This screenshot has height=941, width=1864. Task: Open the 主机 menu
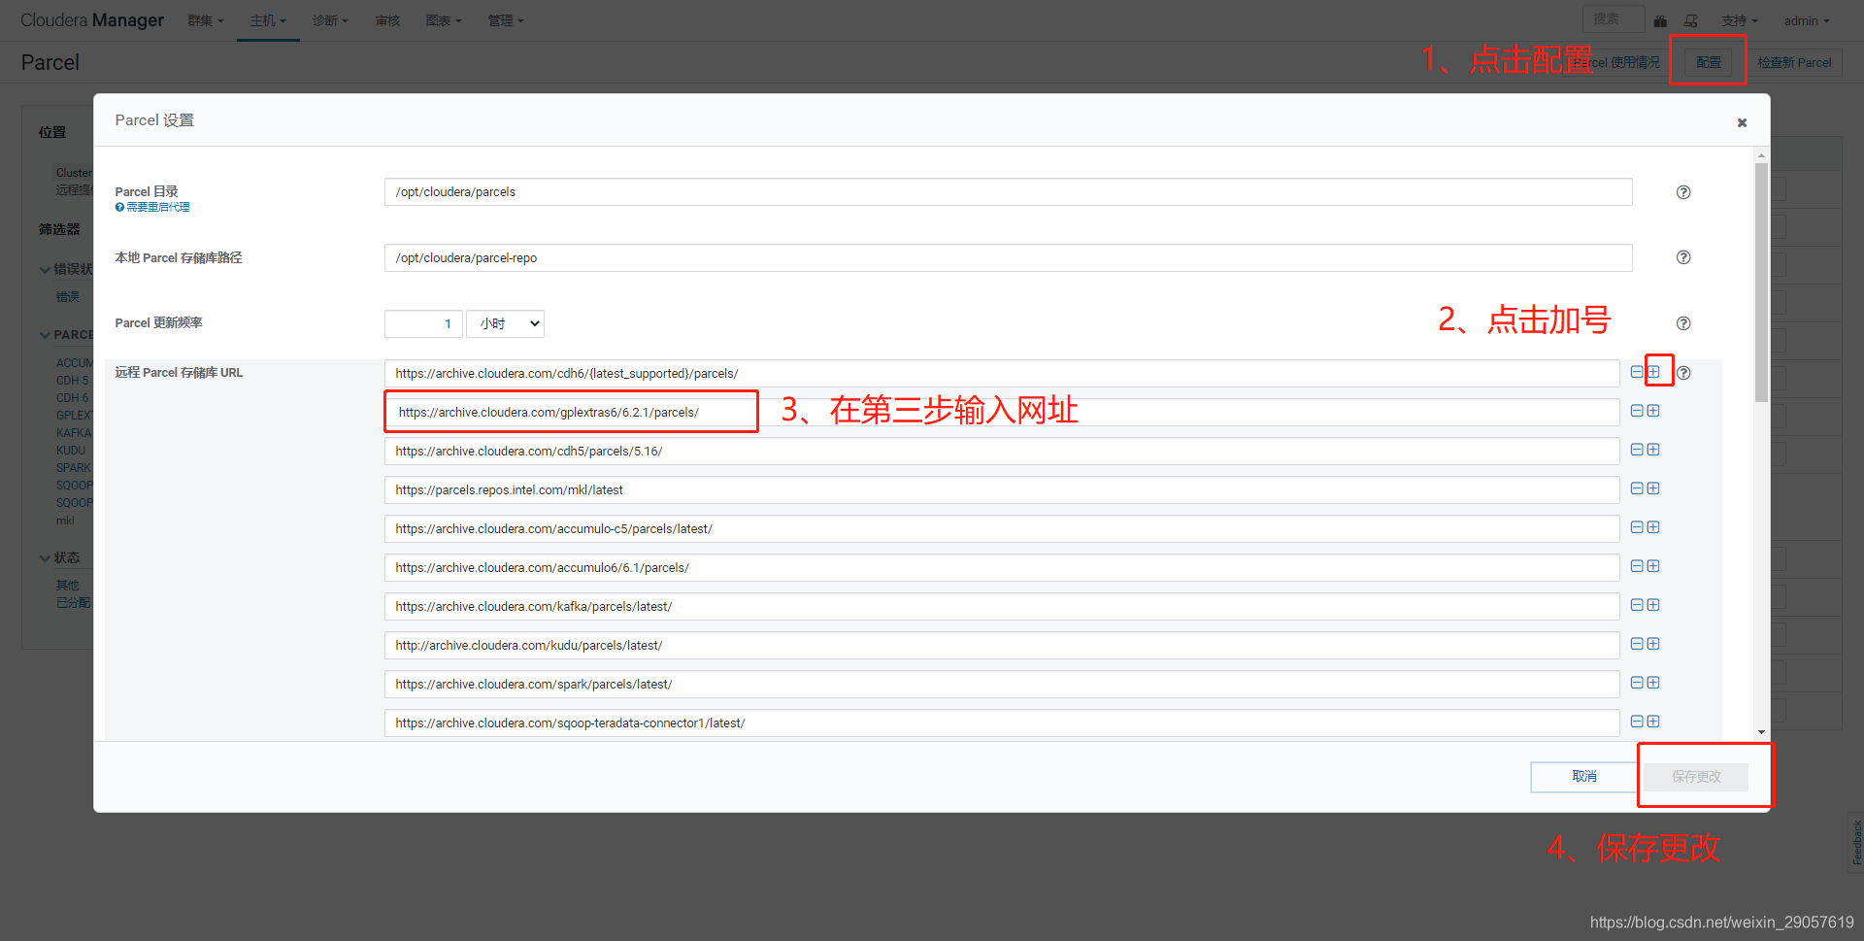click(268, 20)
